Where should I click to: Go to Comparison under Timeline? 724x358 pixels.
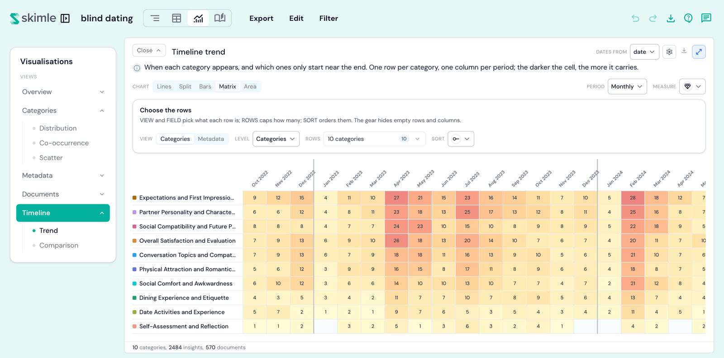(59, 245)
